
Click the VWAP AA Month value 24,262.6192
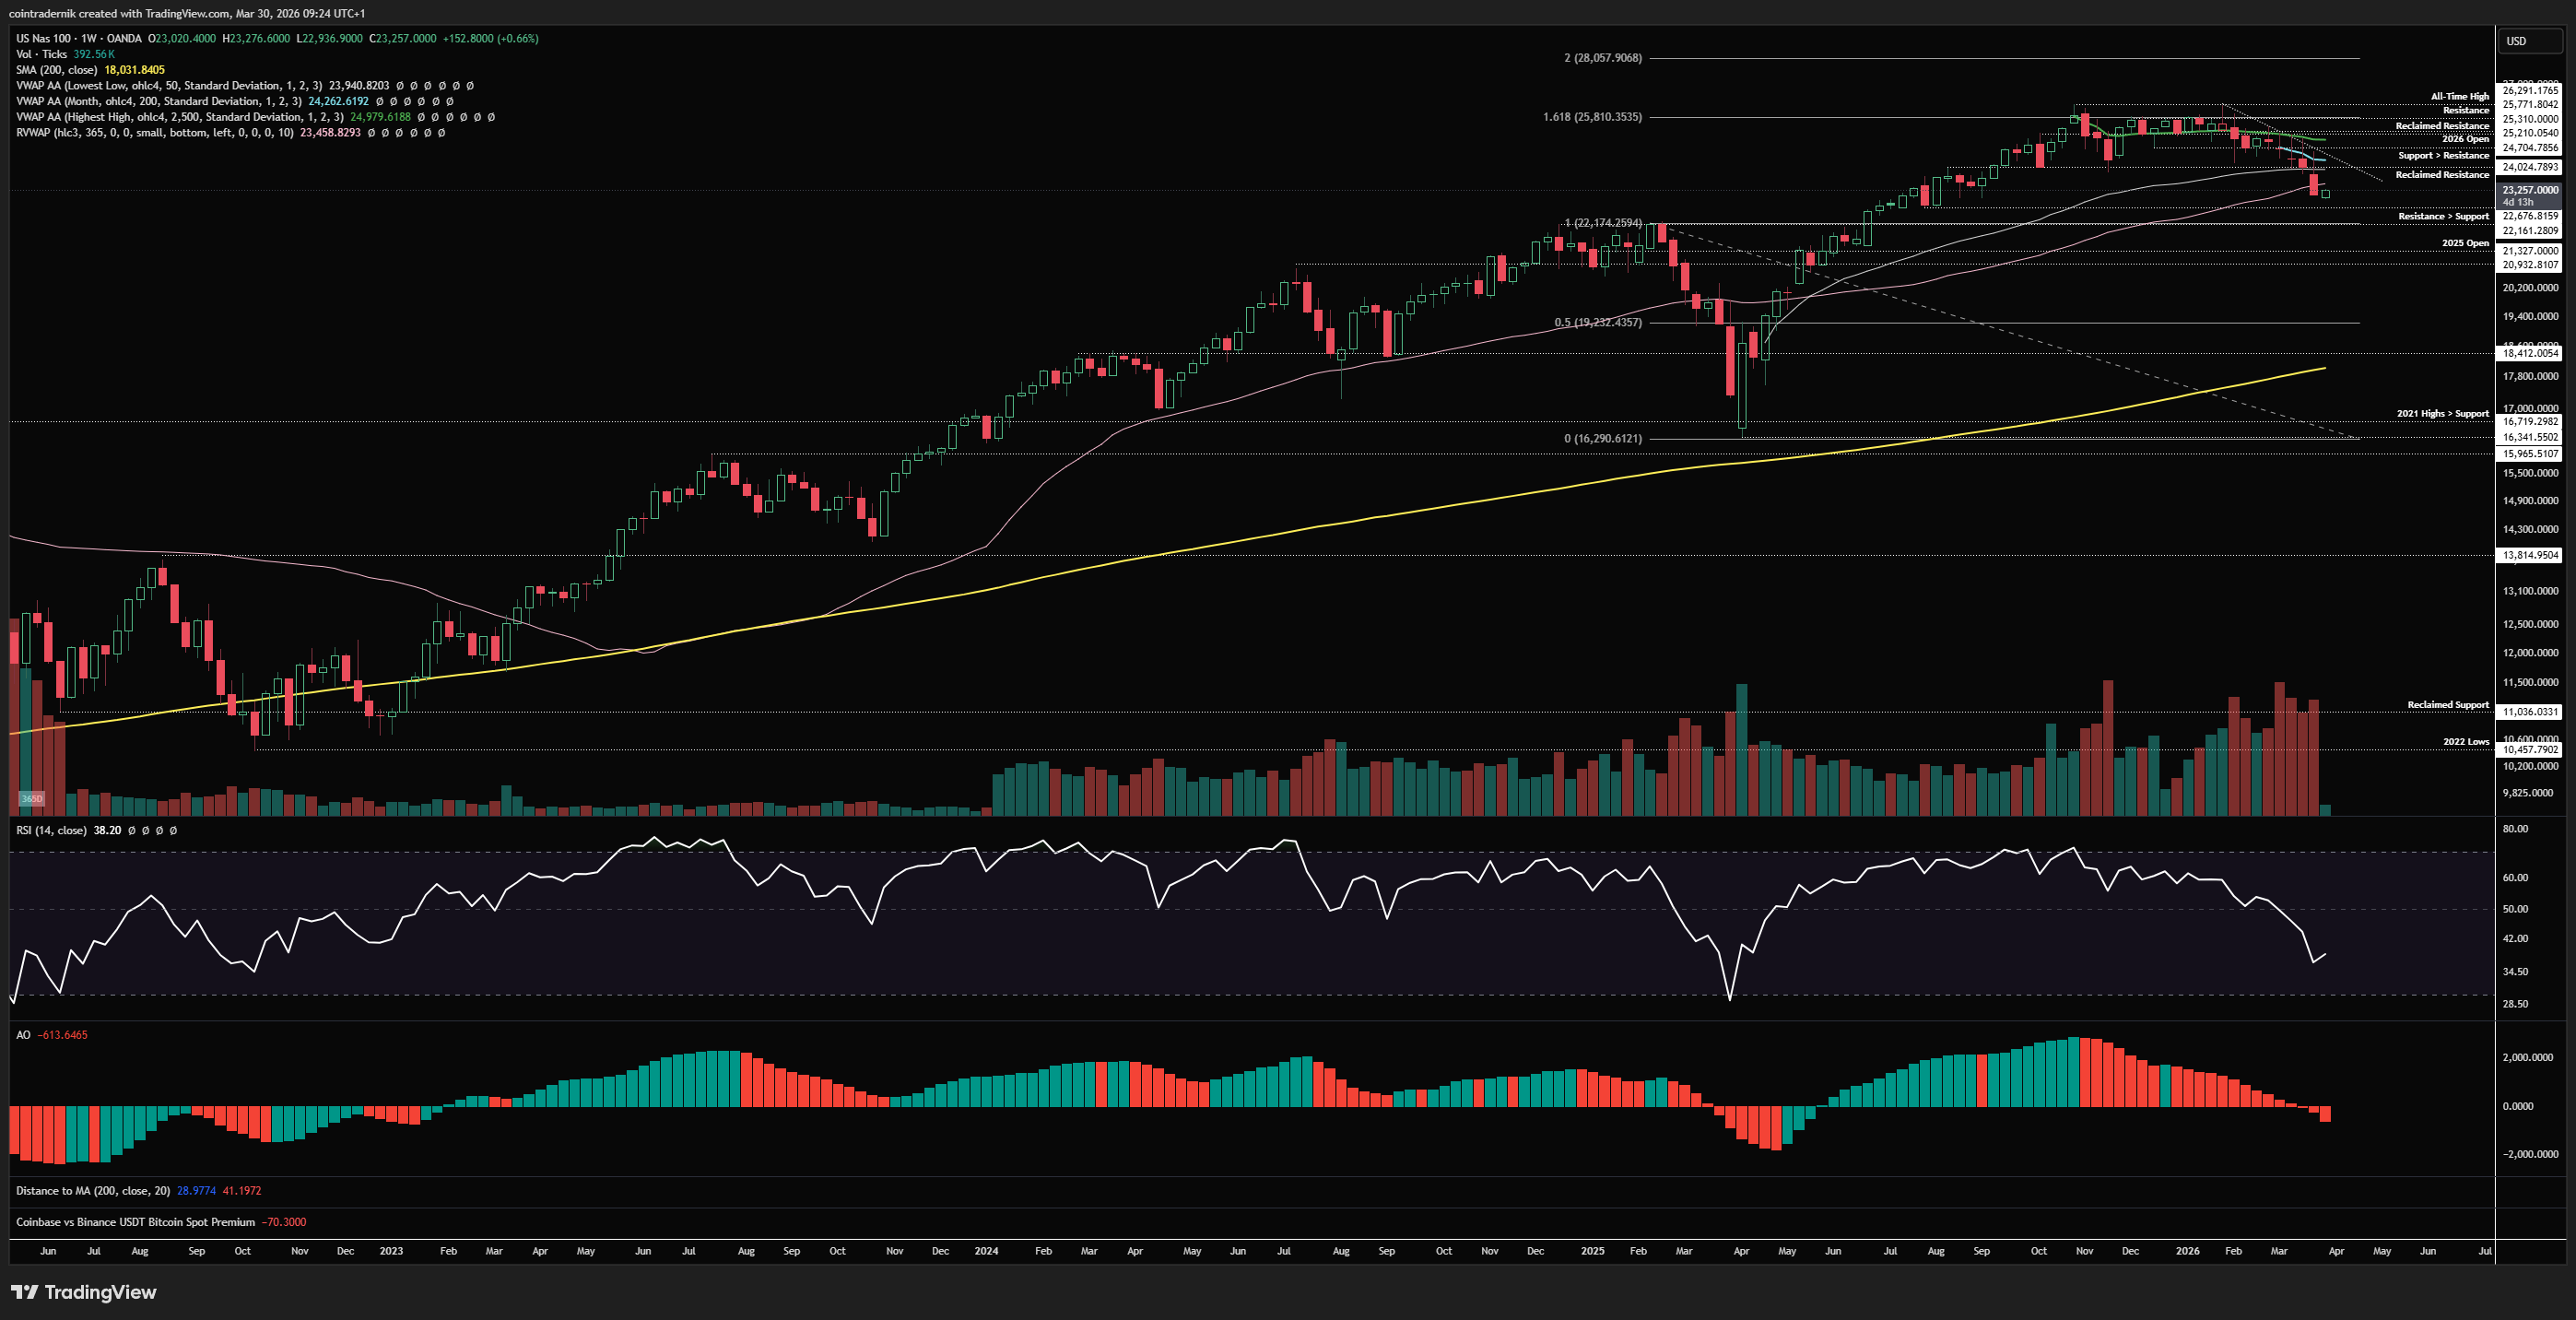coord(338,101)
